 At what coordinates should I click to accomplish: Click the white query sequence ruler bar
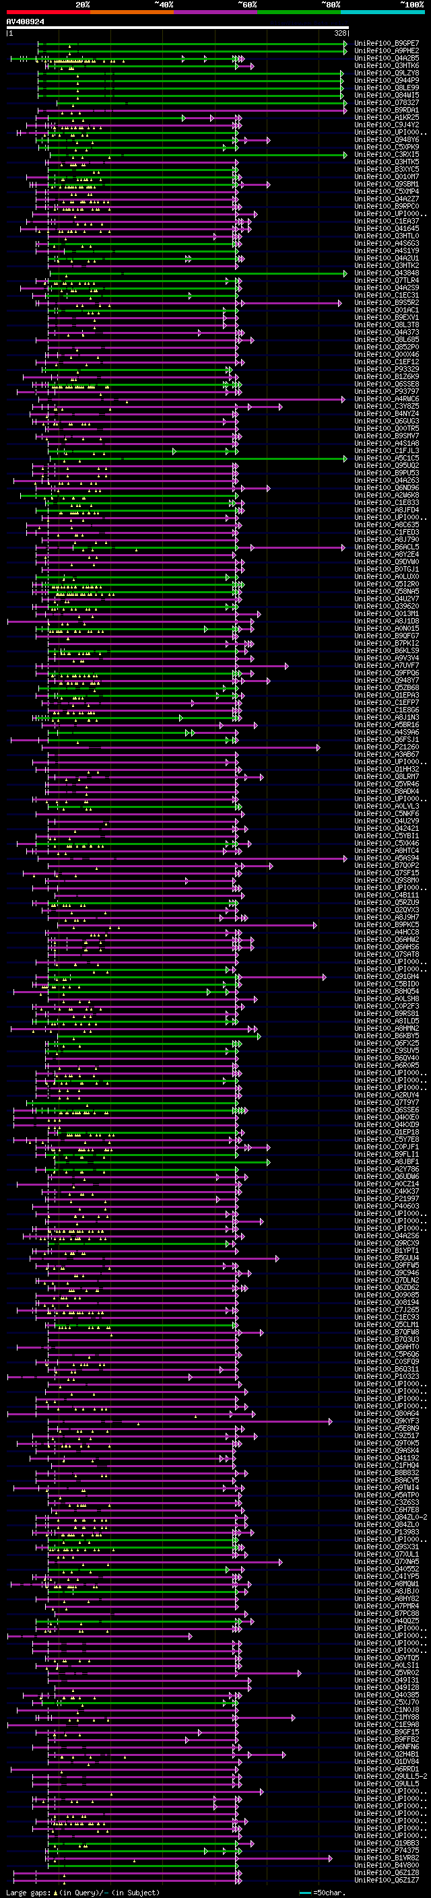pos(177,28)
